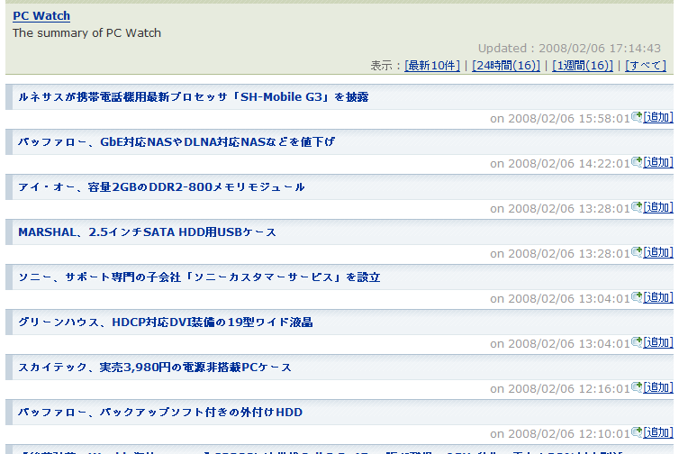Click add icon for Green House LCD entry
This screenshot has height=454, width=679.
[x=637, y=341]
